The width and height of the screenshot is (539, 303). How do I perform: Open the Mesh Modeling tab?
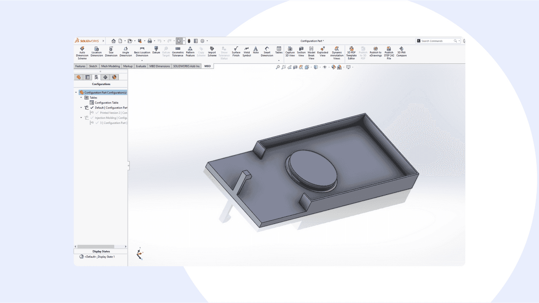click(x=110, y=66)
